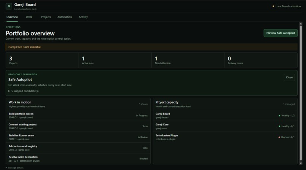Screen dimensions: 306x170
Task: Click the Todo status of BOARD-2
Action: (145, 126)
